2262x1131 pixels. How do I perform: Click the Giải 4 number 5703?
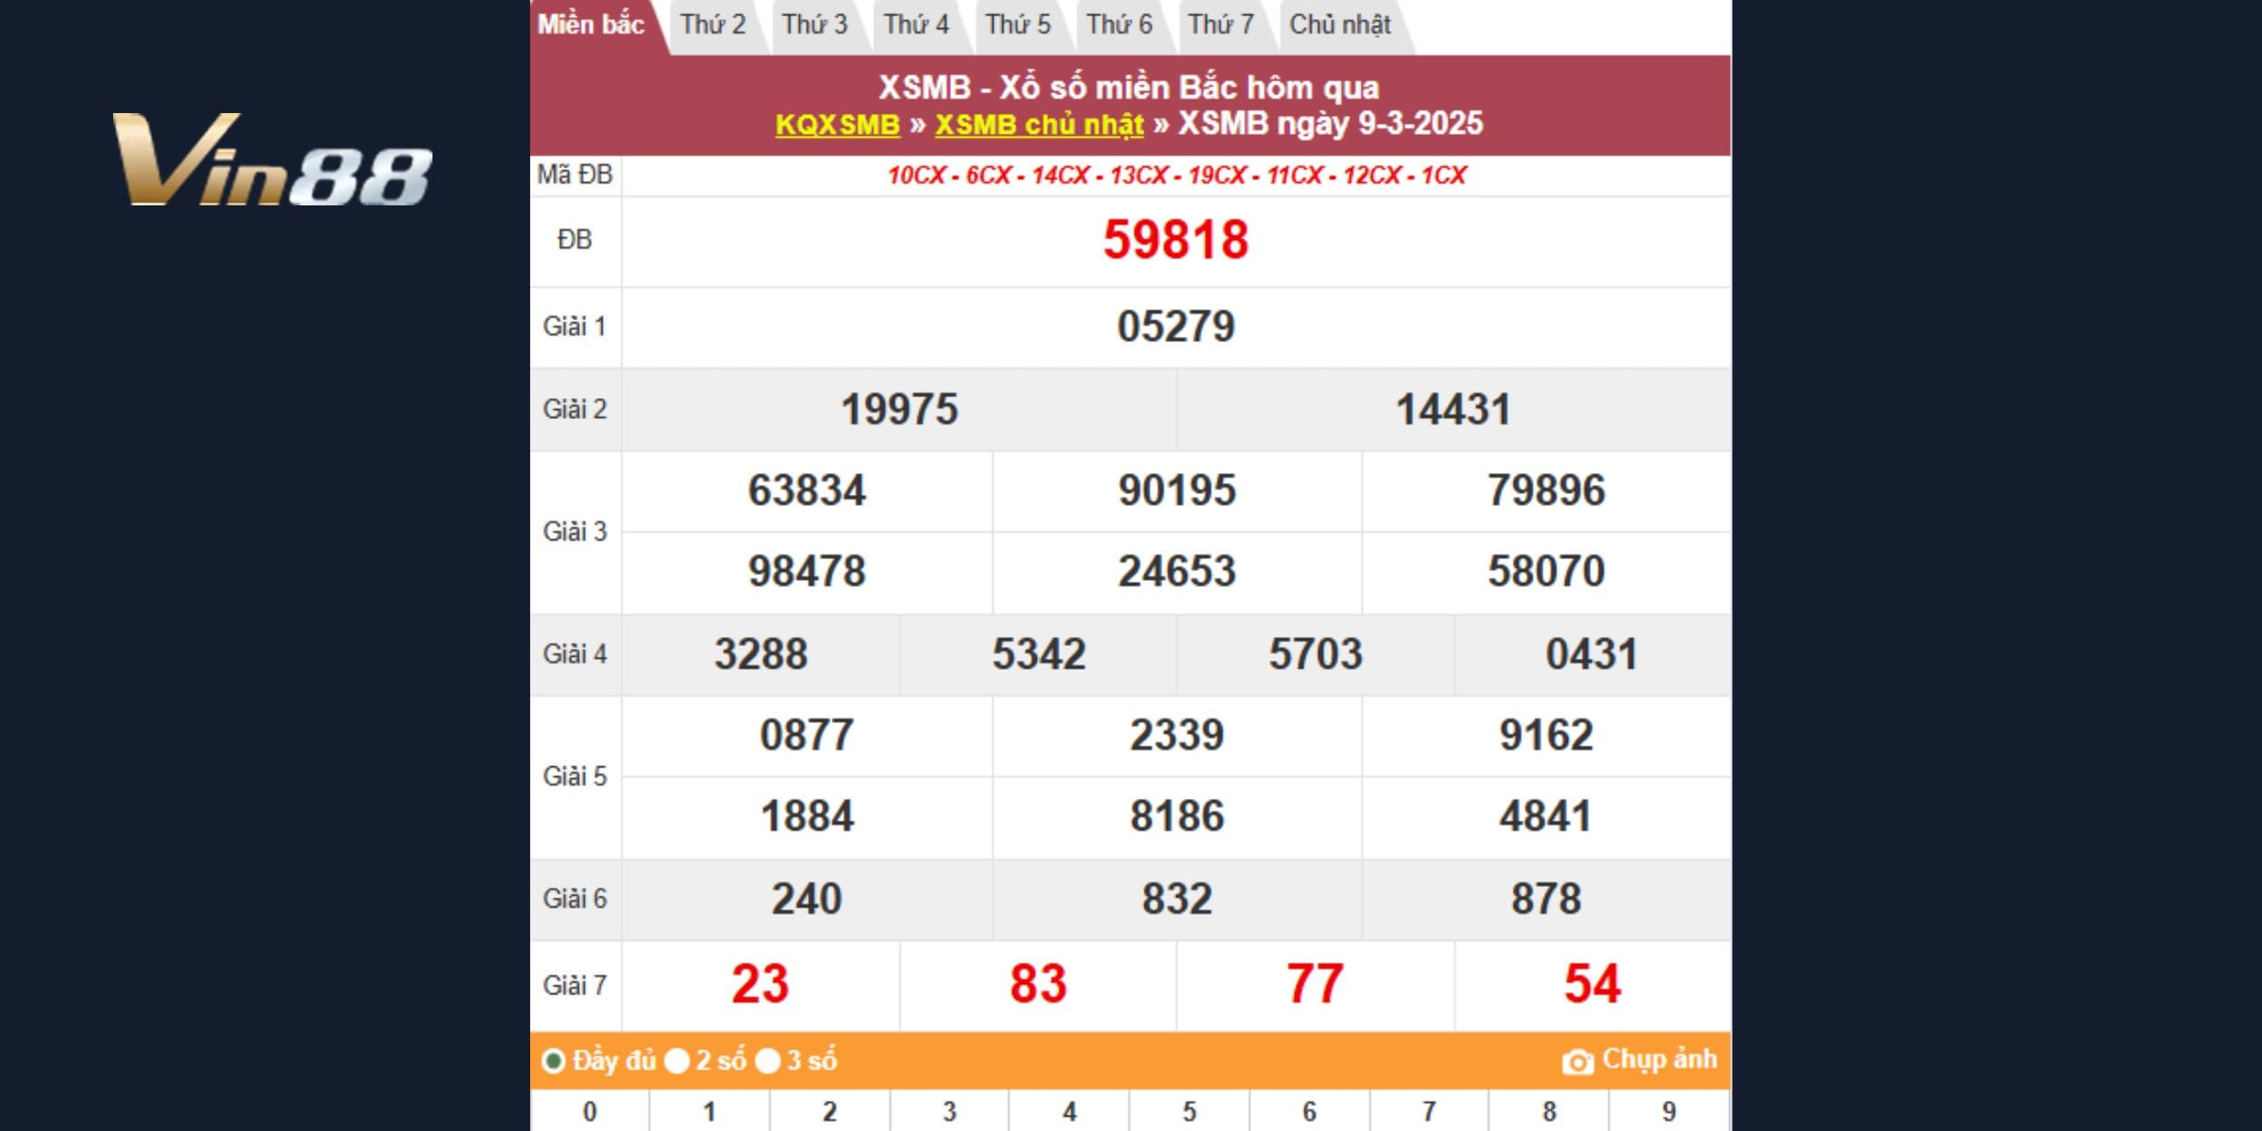tap(1315, 655)
